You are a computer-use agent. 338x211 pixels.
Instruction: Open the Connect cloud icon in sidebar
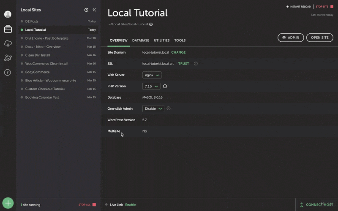coord(8,43)
